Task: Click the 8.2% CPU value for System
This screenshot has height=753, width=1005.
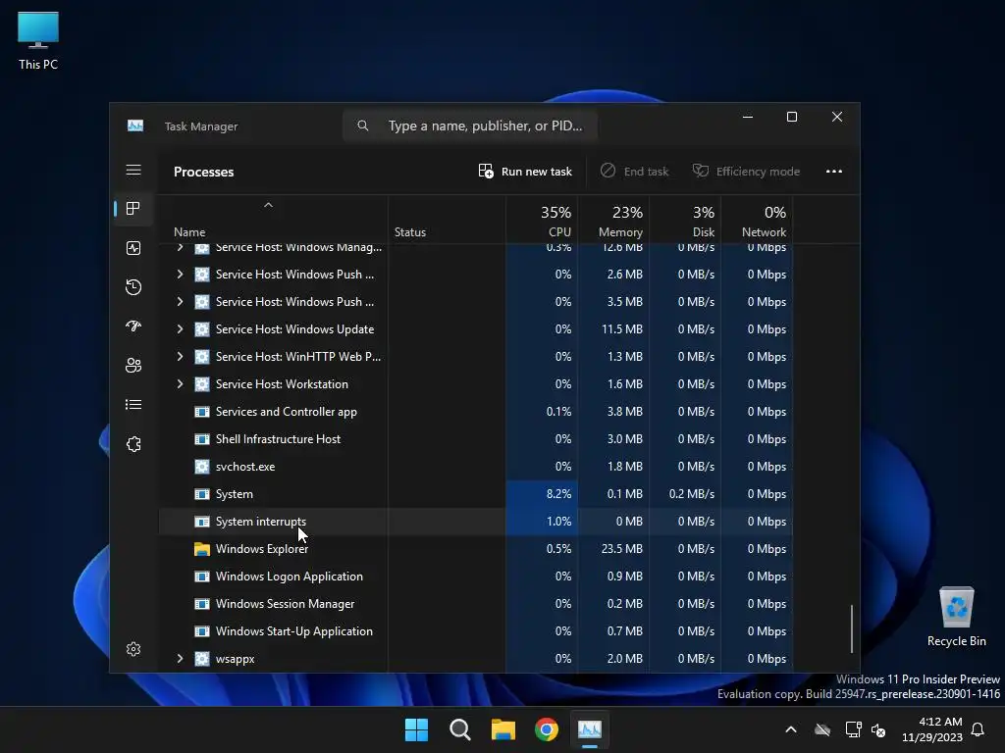Action: click(x=558, y=494)
